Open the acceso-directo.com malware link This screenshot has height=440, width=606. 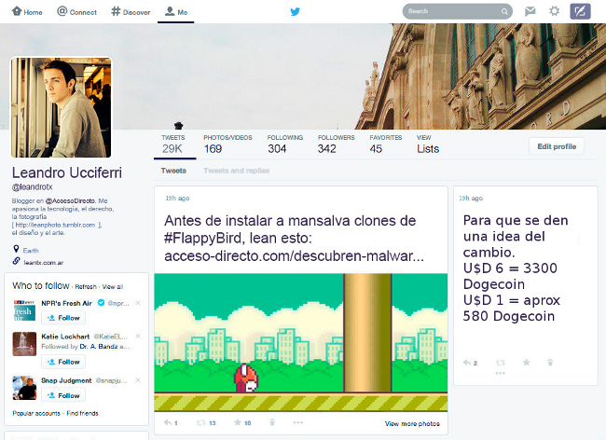pyautogui.click(x=294, y=255)
